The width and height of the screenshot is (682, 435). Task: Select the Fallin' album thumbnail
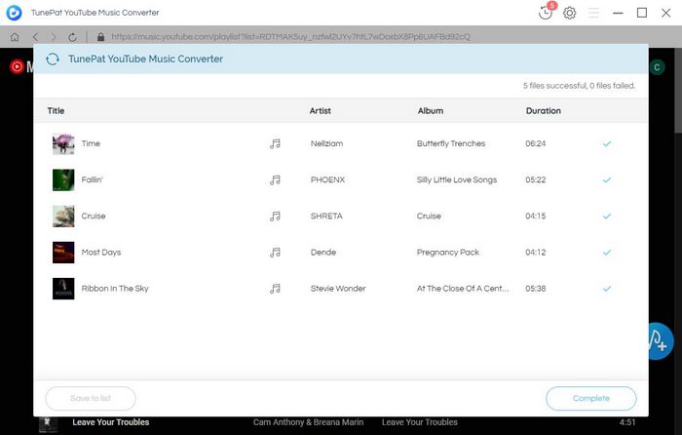[63, 179]
